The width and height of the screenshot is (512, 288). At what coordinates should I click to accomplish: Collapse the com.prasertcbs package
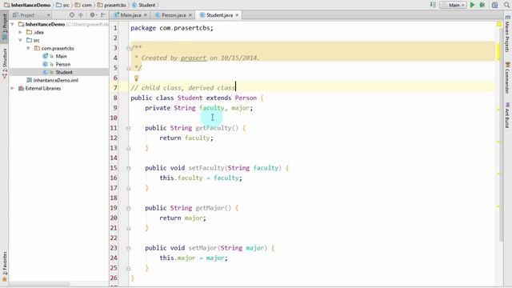coord(29,48)
